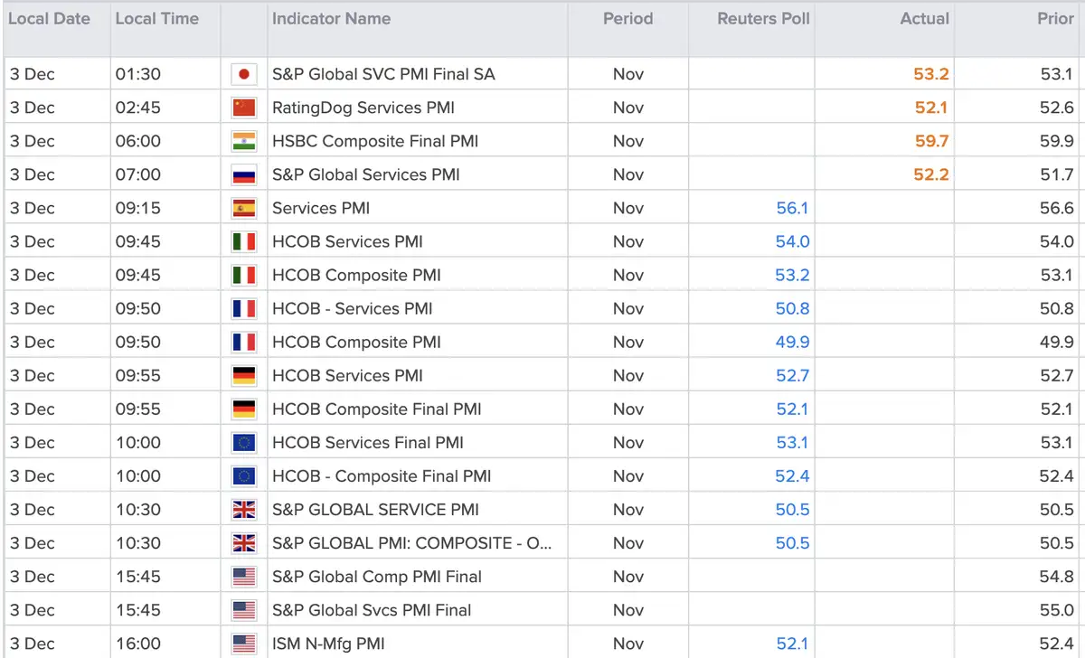The image size is (1085, 658).
Task: Open RatingDog Services PMI indicator
Action: 363,108
